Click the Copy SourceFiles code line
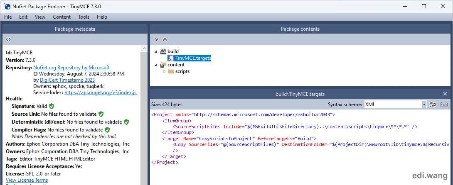453x185 pixels. coord(311,144)
